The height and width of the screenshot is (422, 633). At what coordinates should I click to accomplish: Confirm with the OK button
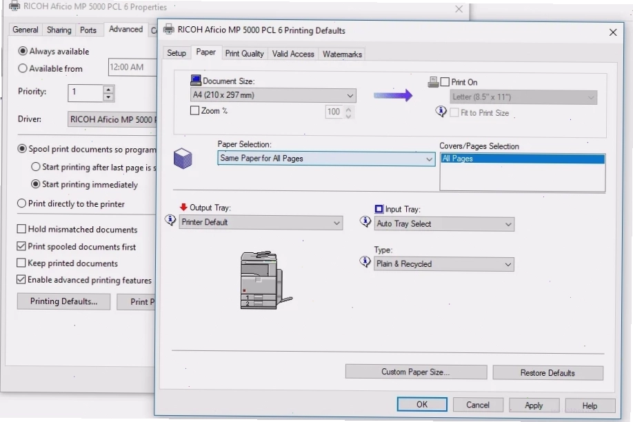[422, 404]
